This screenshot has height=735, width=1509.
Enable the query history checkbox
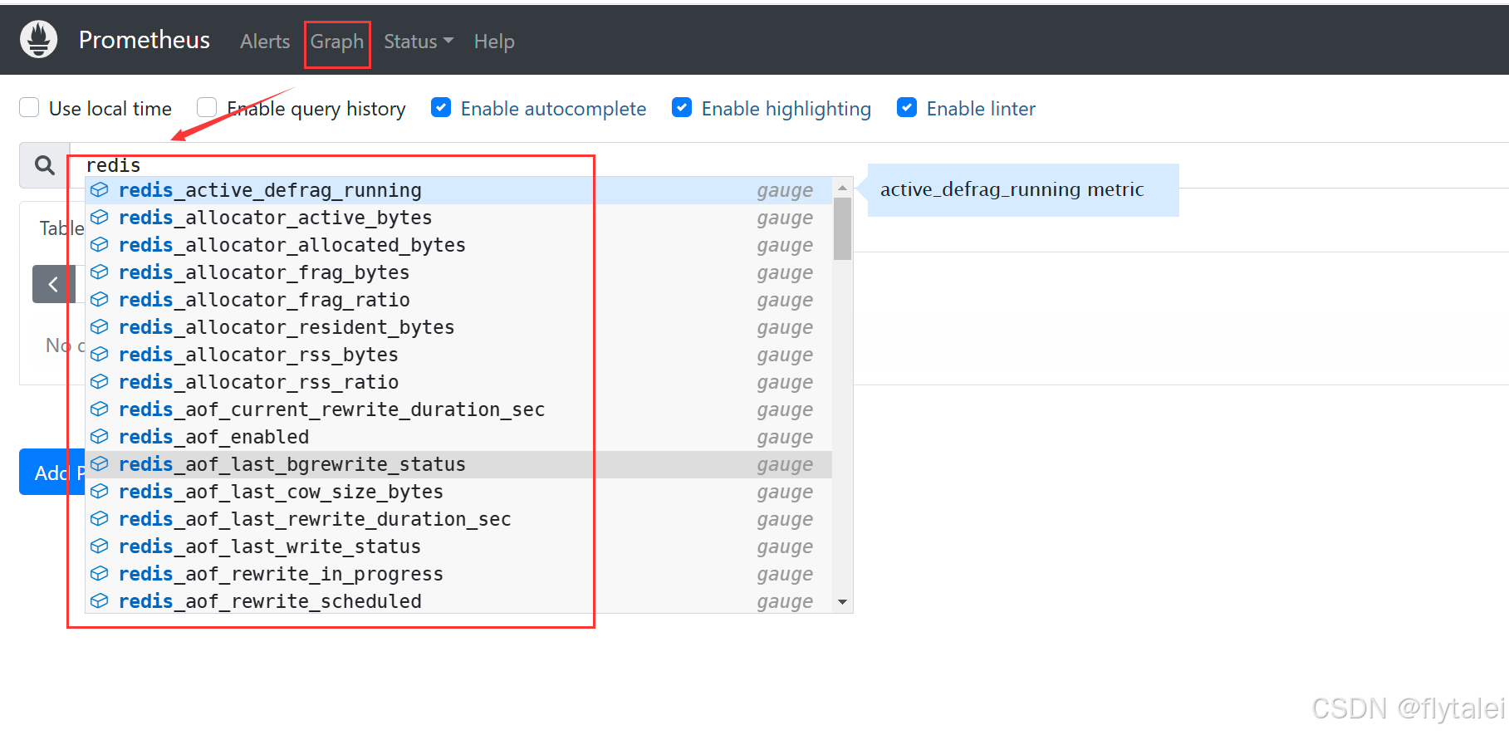point(207,107)
